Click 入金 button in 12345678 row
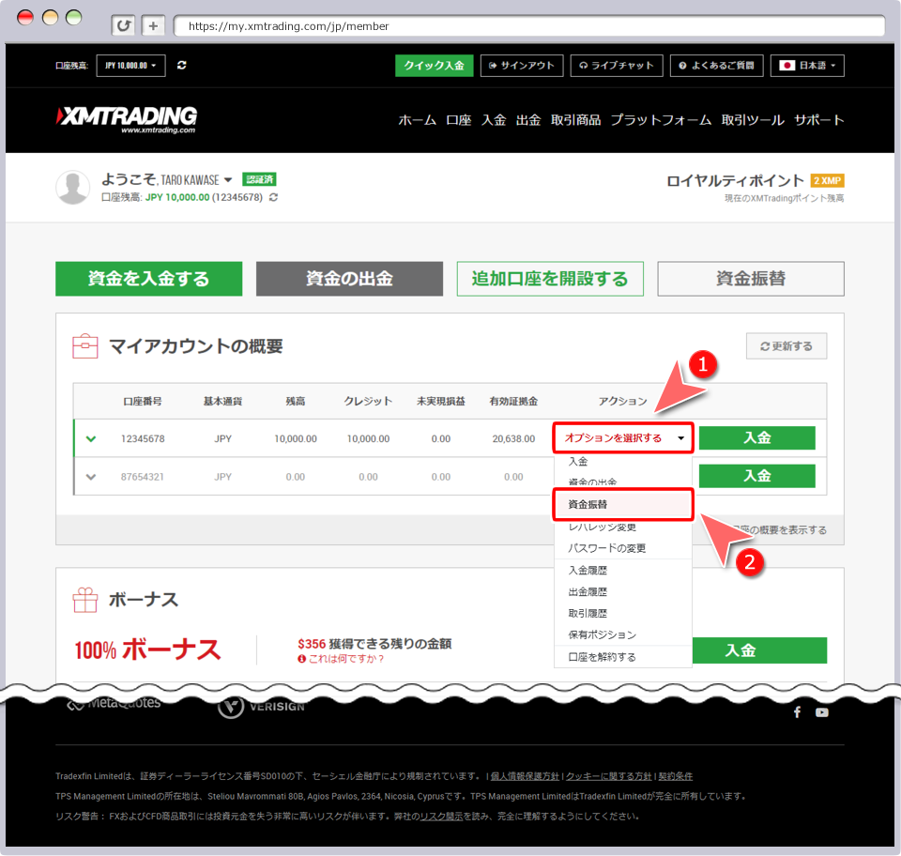The image size is (901, 856). point(756,437)
